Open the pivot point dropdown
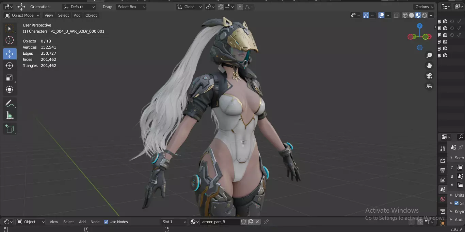Viewport: 465px width, 232px height. tap(210, 7)
